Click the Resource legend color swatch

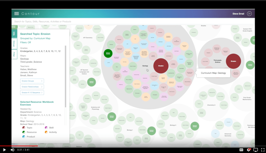(x=24, y=132)
